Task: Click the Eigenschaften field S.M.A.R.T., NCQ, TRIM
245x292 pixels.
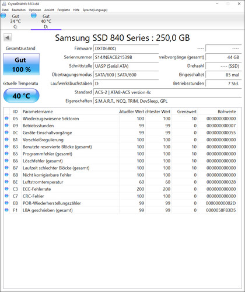Action: (167, 101)
